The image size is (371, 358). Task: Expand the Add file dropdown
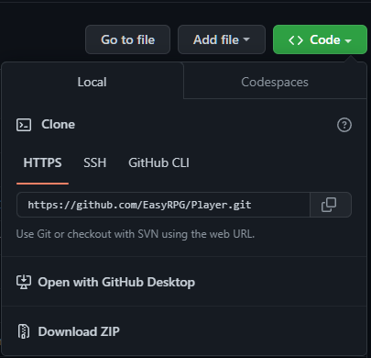[222, 39]
